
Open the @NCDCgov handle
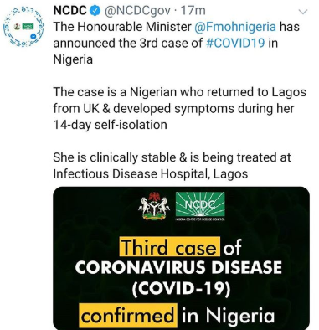(136, 11)
